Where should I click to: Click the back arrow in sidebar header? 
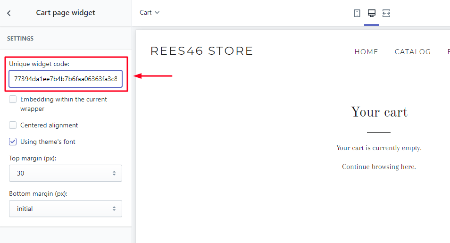coord(9,13)
